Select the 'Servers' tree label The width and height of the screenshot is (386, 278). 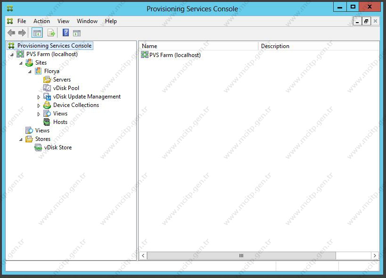tap(62, 80)
